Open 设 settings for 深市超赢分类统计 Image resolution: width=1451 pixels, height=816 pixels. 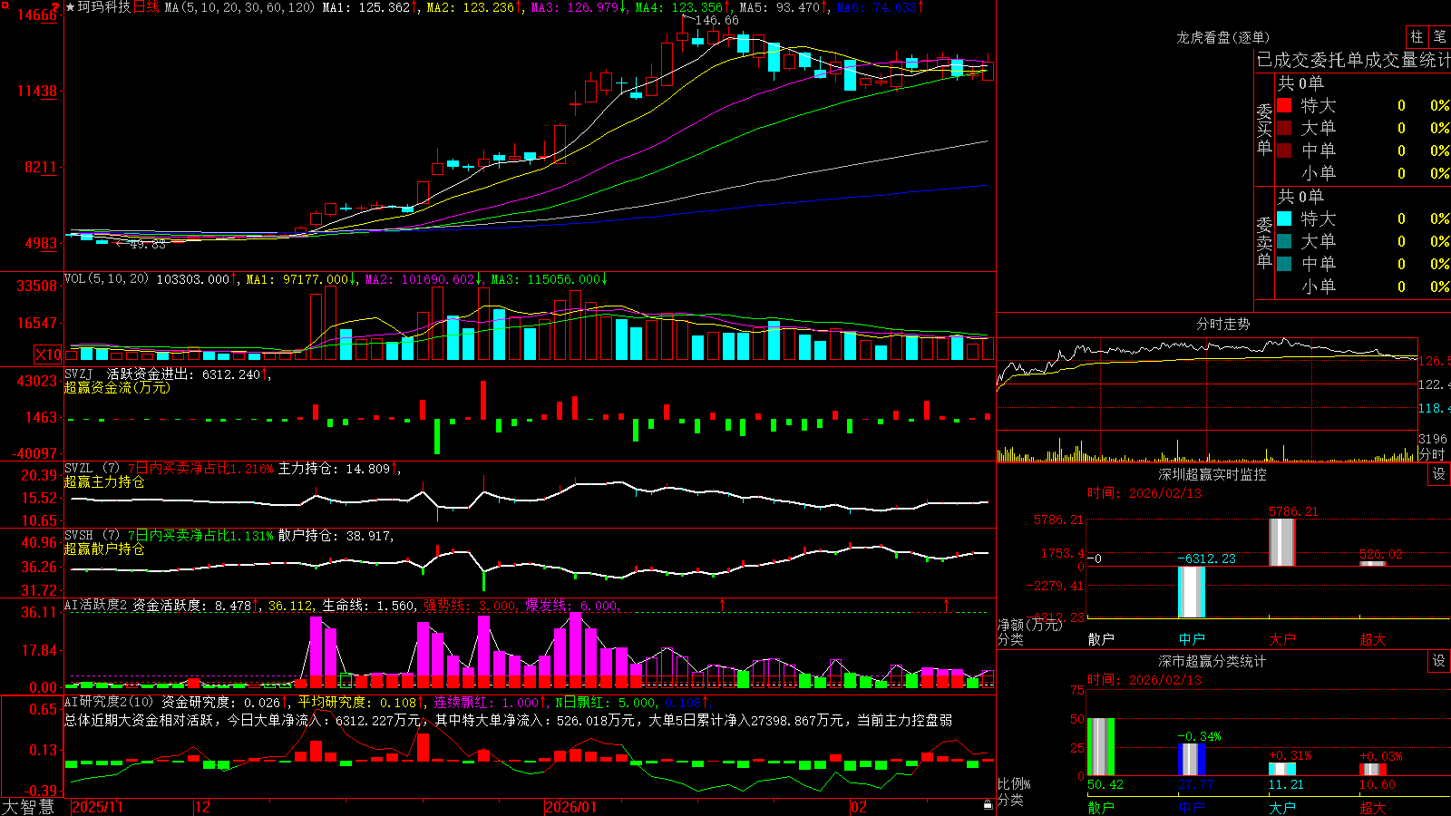pos(1439,661)
